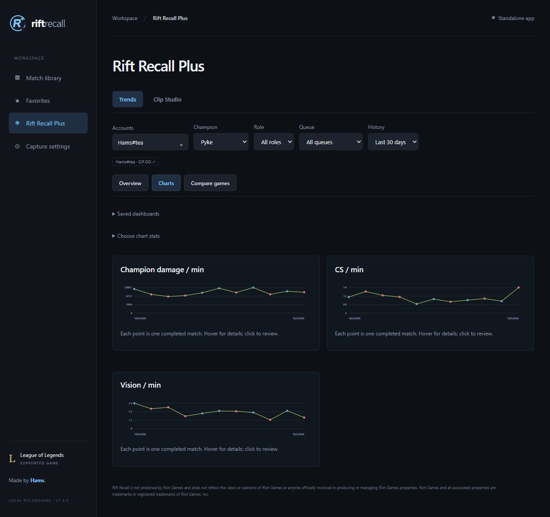Open Capture settings page

tap(48, 146)
